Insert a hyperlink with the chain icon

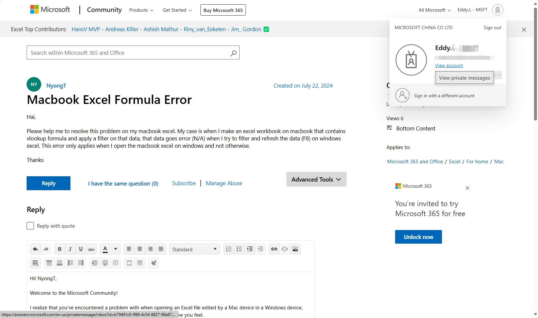(x=274, y=249)
